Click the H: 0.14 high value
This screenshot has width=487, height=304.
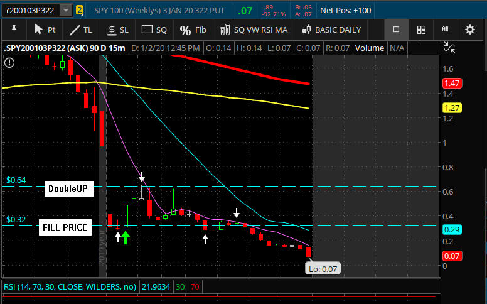(249, 48)
